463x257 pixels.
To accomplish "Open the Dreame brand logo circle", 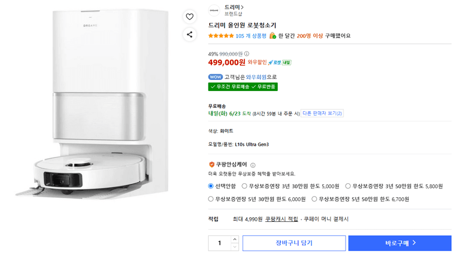I will [x=214, y=10].
